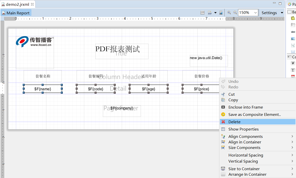
Task: Select the Total Pages sigma palette element
Action: coord(293,70)
